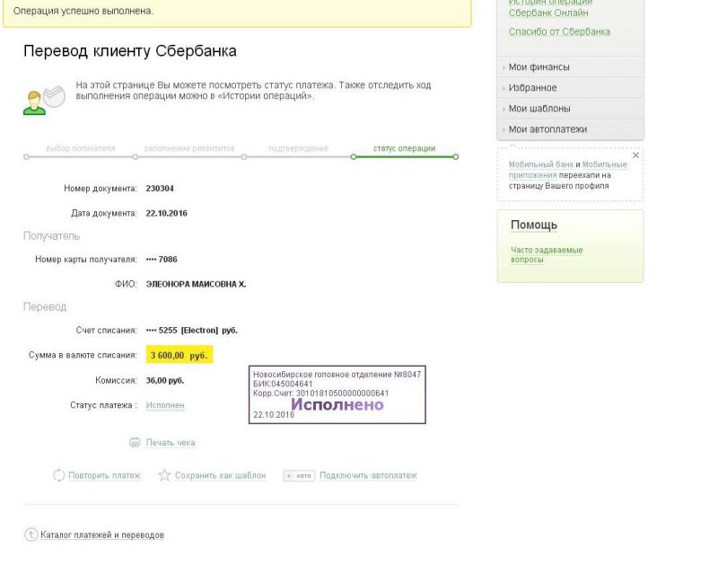Select the статус операции step

[405, 148]
